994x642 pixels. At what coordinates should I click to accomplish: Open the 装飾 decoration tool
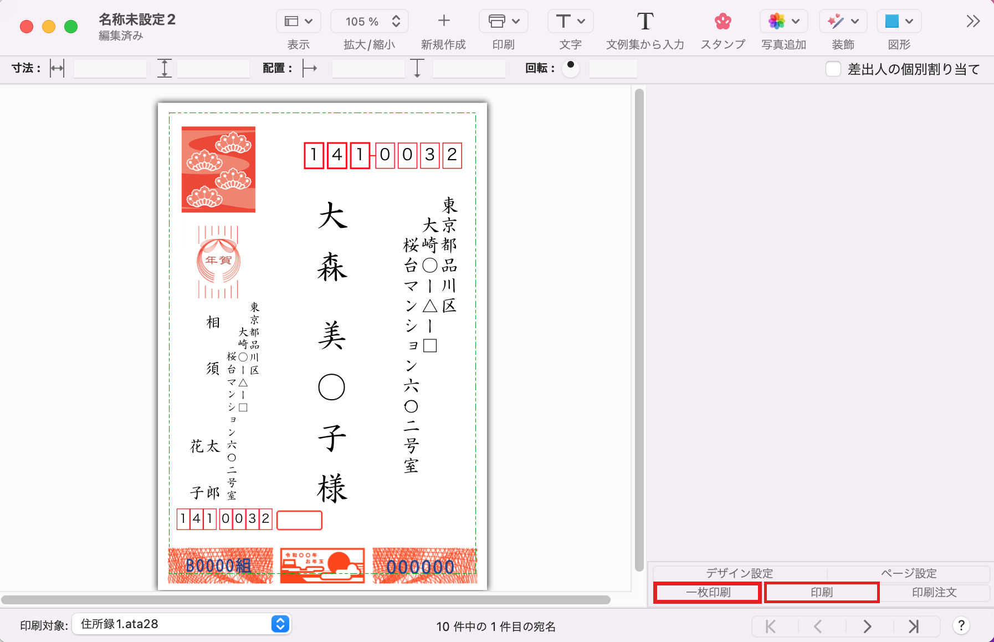pos(842,22)
